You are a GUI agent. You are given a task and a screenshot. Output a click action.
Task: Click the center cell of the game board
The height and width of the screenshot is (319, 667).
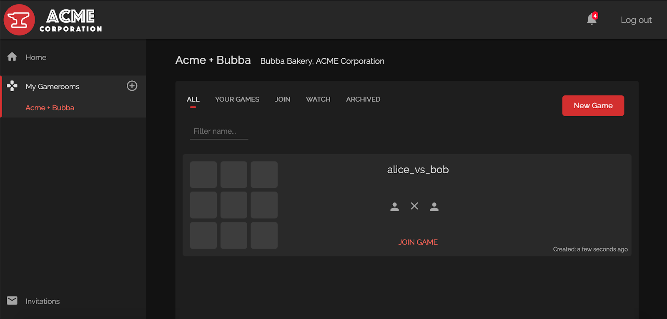tap(234, 205)
